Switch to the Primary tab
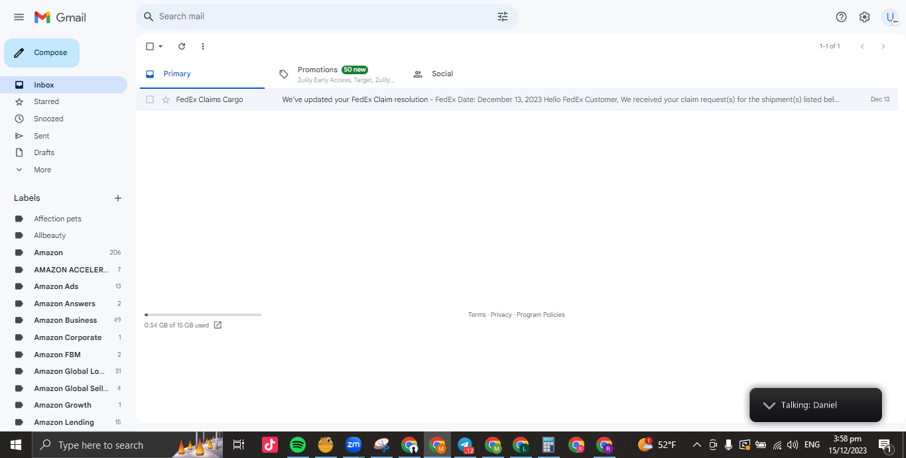Viewport: 906px width, 458px height. [202, 74]
